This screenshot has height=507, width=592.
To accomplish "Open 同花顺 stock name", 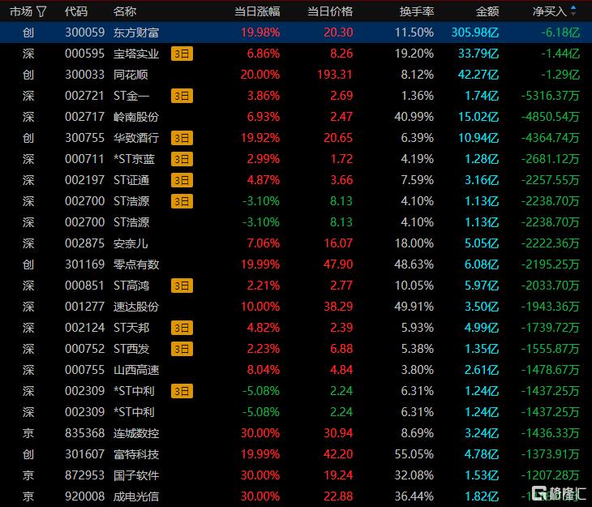I will [131, 75].
